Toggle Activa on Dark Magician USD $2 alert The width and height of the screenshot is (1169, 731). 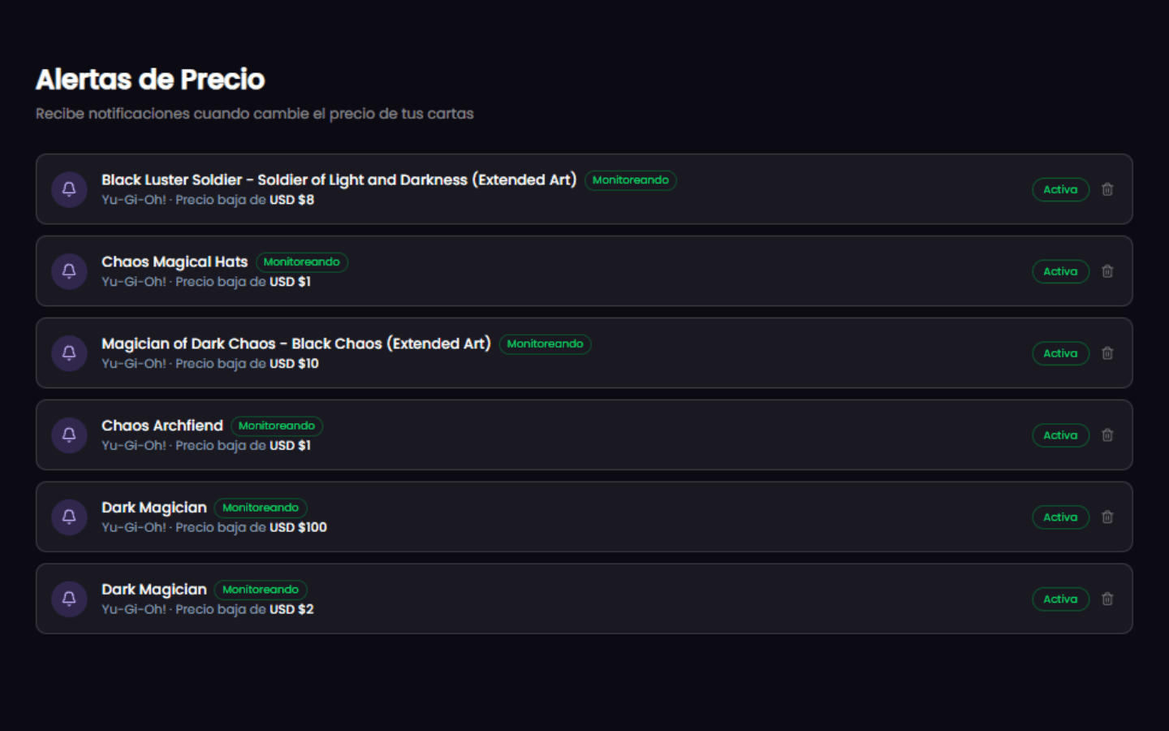(x=1060, y=599)
